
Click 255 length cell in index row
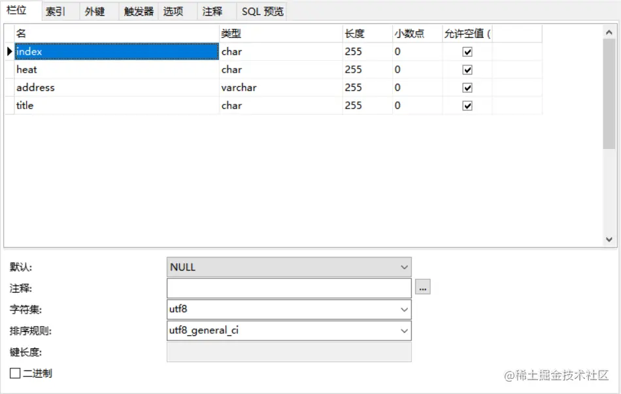pyautogui.click(x=367, y=52)
